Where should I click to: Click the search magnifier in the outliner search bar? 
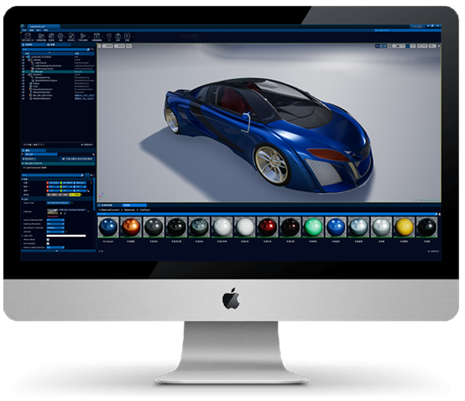pos(88,49)
